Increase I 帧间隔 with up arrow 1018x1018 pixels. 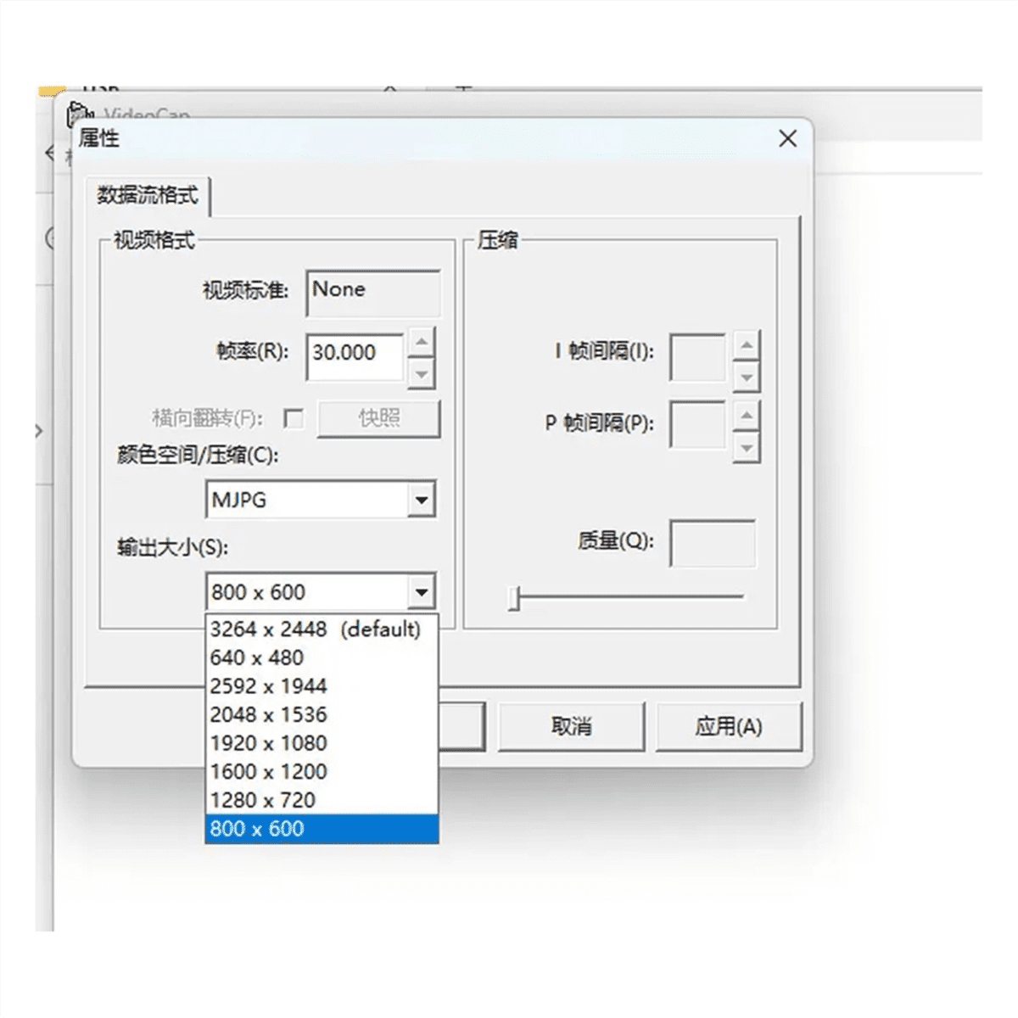(747, 345)
